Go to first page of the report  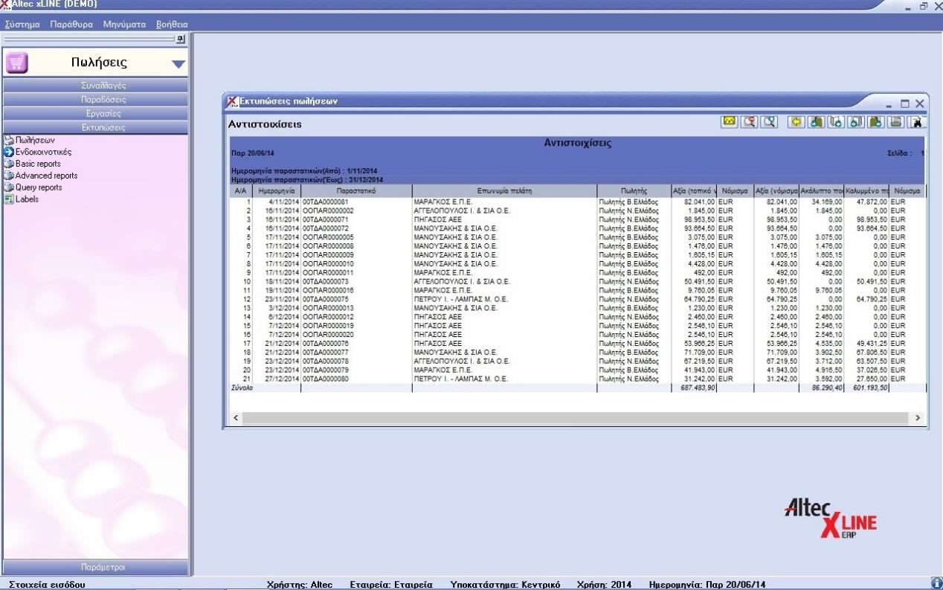tap(816, 122)
